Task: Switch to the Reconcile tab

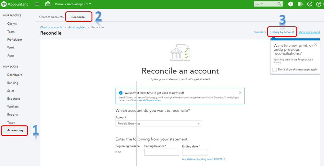Action: 78,17
